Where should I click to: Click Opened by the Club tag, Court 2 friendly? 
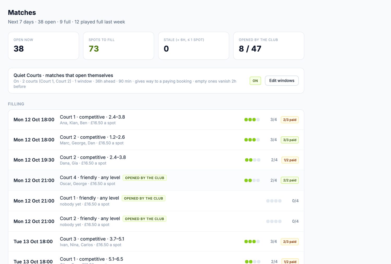144,219
